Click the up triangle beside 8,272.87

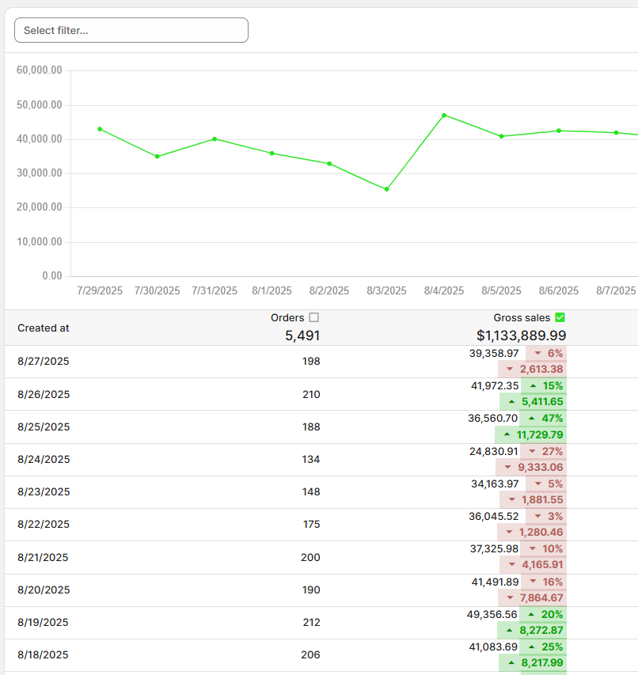pos(509,631)
